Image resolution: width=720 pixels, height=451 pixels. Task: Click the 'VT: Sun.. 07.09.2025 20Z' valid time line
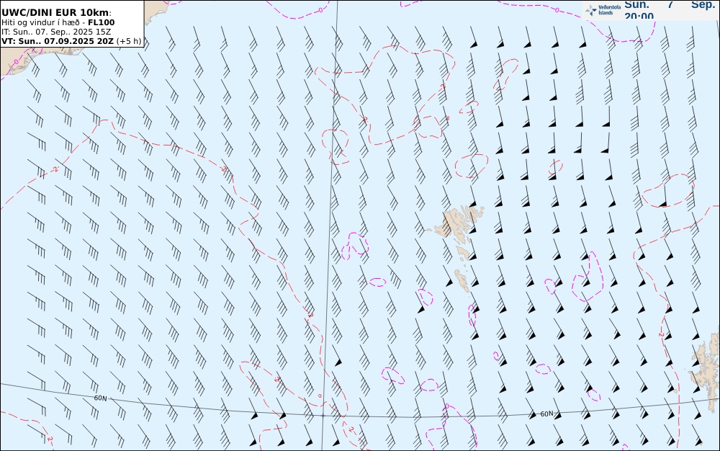click(58, 41)
